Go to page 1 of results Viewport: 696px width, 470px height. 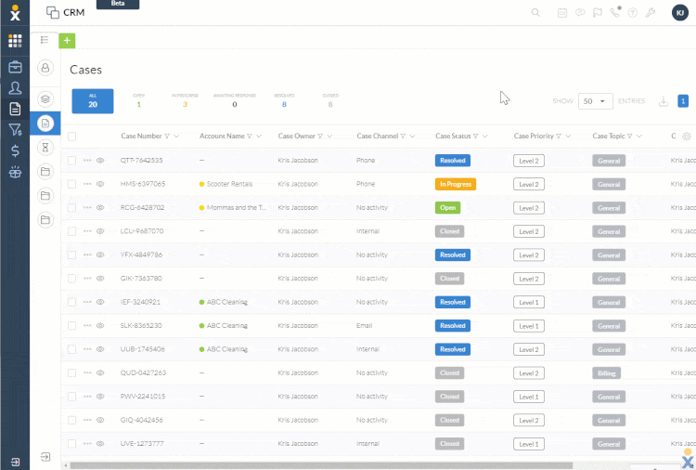point(683,101)
